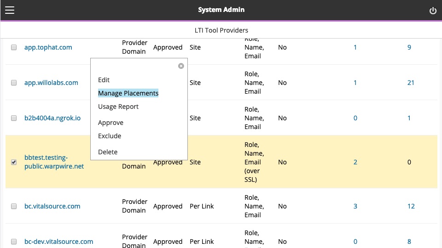Click Approved status in bc.vitalsource.com row
This screenshot has width=442, height=248.
[x=168, y=206]
